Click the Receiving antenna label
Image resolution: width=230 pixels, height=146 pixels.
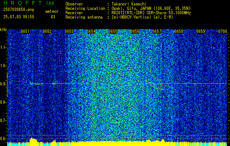(x=84, y=17)
